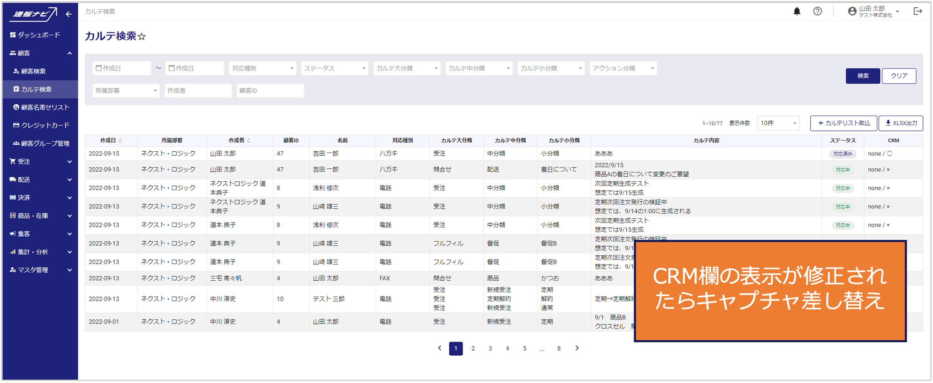
Task: Select 顧客名寄せリスト in the sidebar
Action: pyautogui.click(x=45, y=107)
